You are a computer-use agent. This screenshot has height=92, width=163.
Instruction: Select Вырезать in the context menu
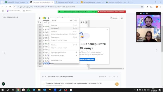(x=64, y=25)
